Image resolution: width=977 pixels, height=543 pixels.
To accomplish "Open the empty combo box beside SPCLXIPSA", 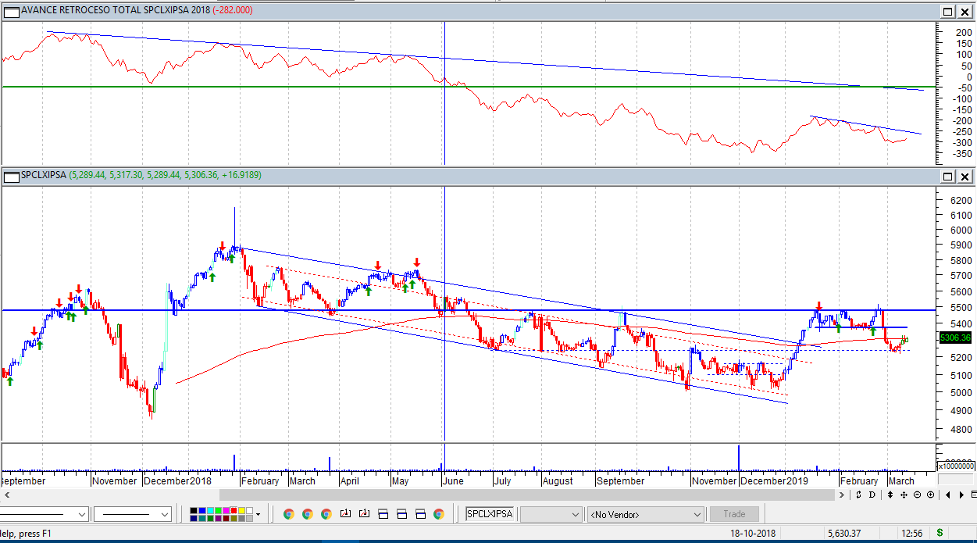I will [x=551, y=514].
